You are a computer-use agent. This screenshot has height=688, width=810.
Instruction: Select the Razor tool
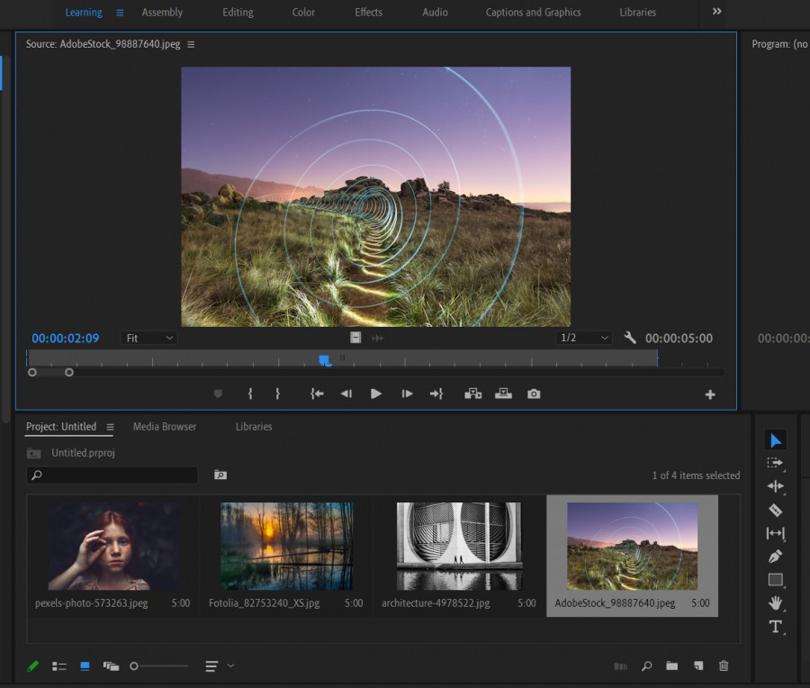(775, 510)
